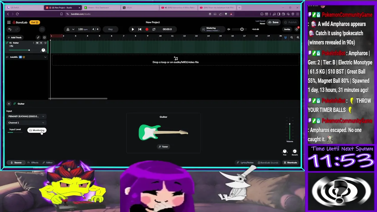Screen dimensions: 377x212
Task: Click the undo arrow icon
Action: 10,29
